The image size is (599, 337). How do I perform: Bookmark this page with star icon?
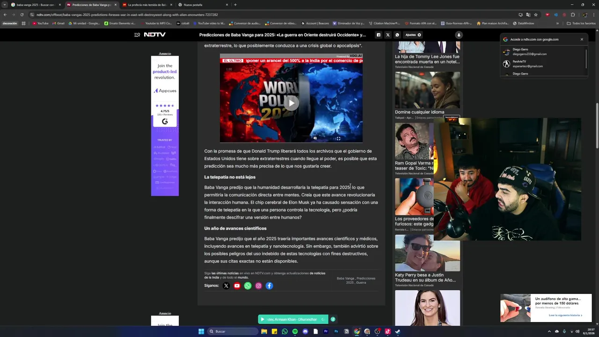(536, 15)
